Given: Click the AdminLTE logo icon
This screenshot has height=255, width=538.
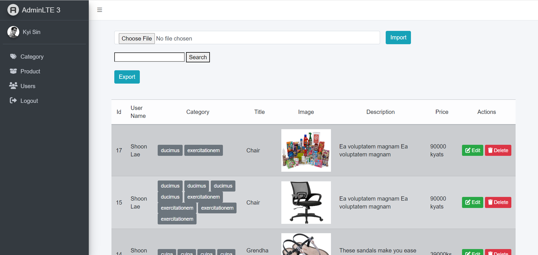Looking at the screenshot, I should coord(13,10).
